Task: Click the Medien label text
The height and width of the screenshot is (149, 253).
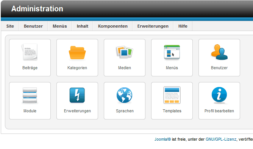Action: point(124,68)
